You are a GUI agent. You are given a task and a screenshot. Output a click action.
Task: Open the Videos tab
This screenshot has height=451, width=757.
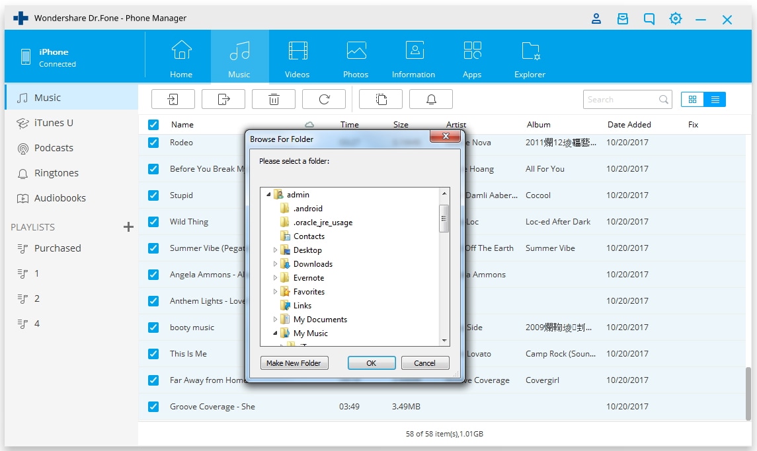pyautogui.click(x=298, y=58)
